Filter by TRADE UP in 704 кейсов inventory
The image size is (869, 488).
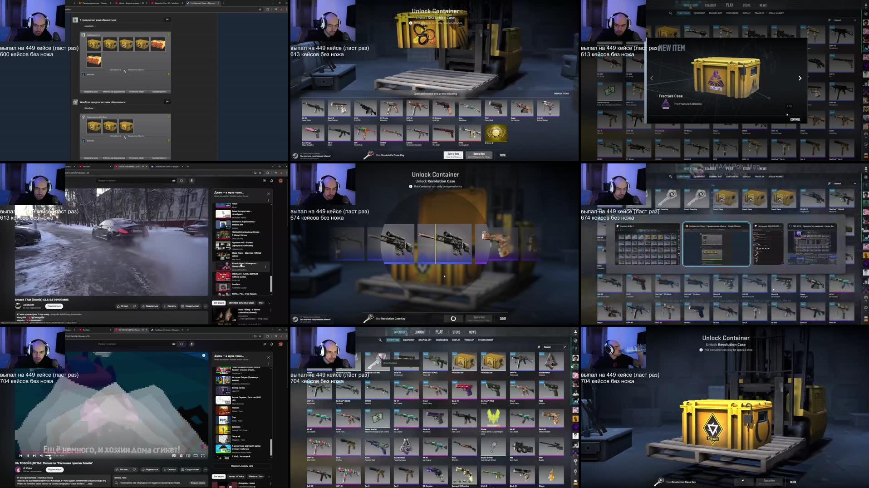tap(469, 340)
